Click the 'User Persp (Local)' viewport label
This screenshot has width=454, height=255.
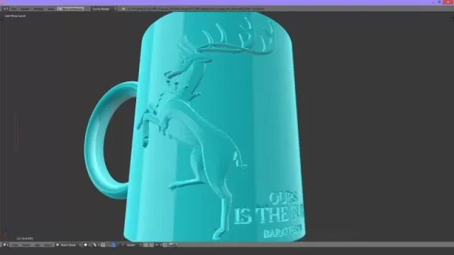pos(15,16)
